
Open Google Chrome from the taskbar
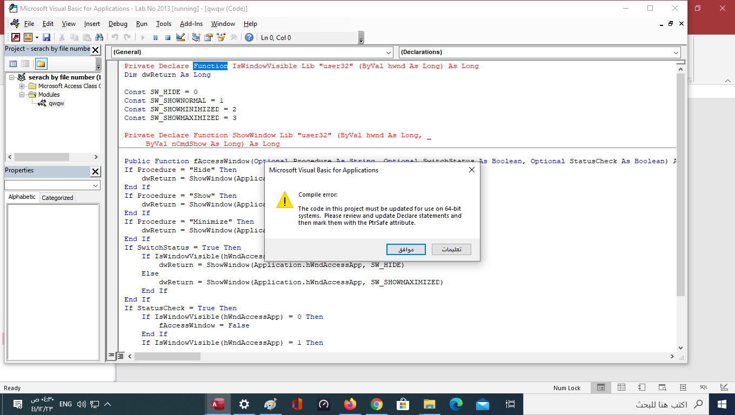[x=377, y=404]
